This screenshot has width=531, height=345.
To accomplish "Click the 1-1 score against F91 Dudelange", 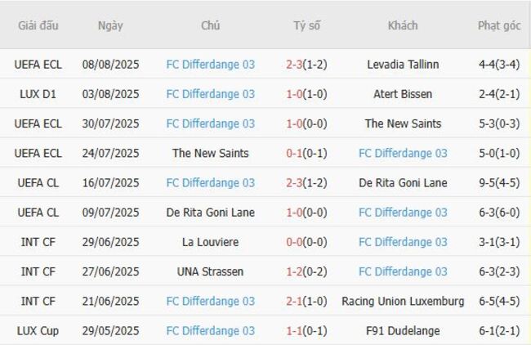I will click(x=295, y=331).
